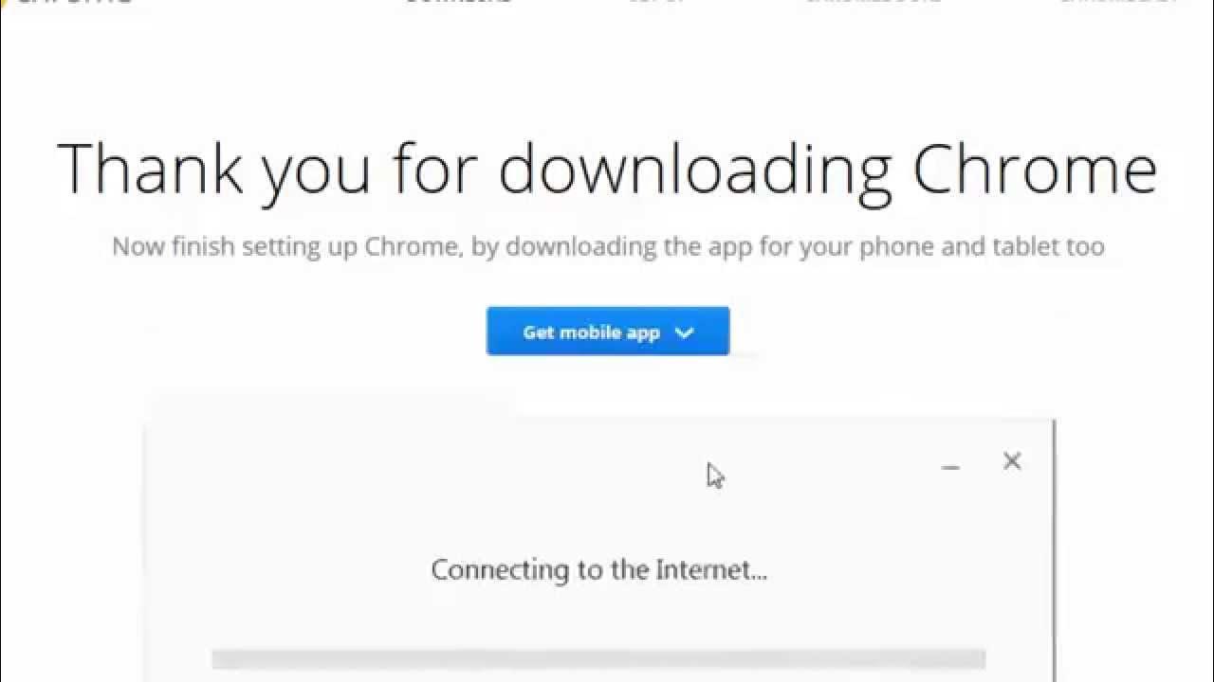
Task: Open the Chromebooks item in top navigation
Action: (x=873, y=3)
